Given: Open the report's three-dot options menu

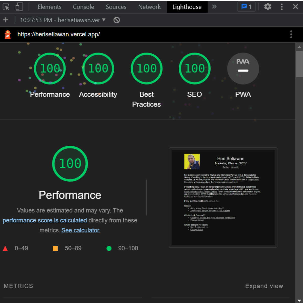Looking at the screenshot, I should click(291, 34).
